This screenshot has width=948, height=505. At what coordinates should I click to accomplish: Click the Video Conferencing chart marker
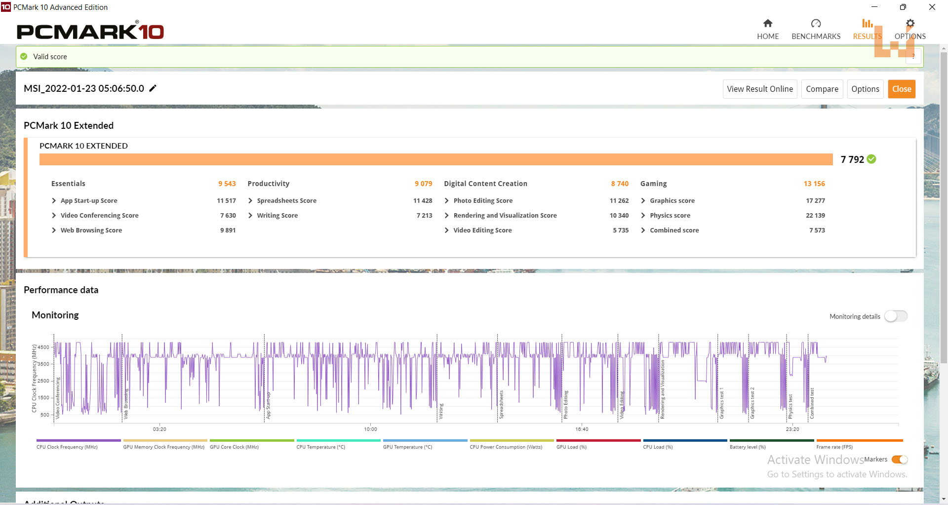pos(57,398)
